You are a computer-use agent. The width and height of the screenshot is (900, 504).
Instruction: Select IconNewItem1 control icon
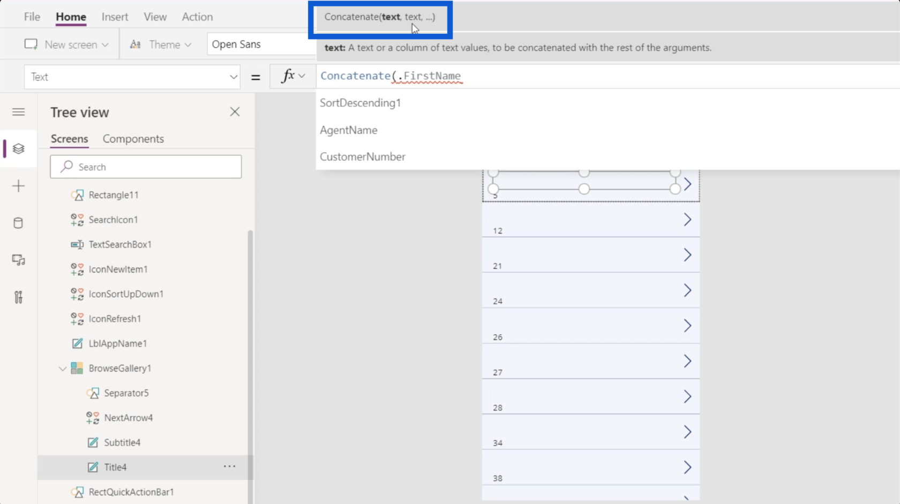[77, 269]
